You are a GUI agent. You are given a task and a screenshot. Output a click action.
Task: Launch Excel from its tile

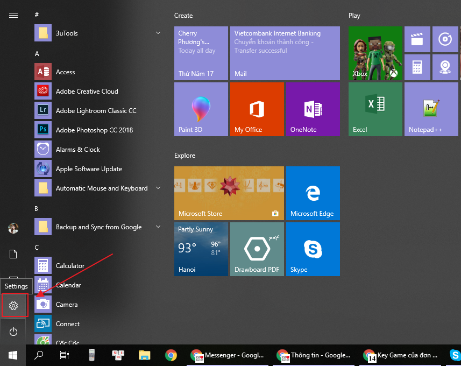click(375, 109)
